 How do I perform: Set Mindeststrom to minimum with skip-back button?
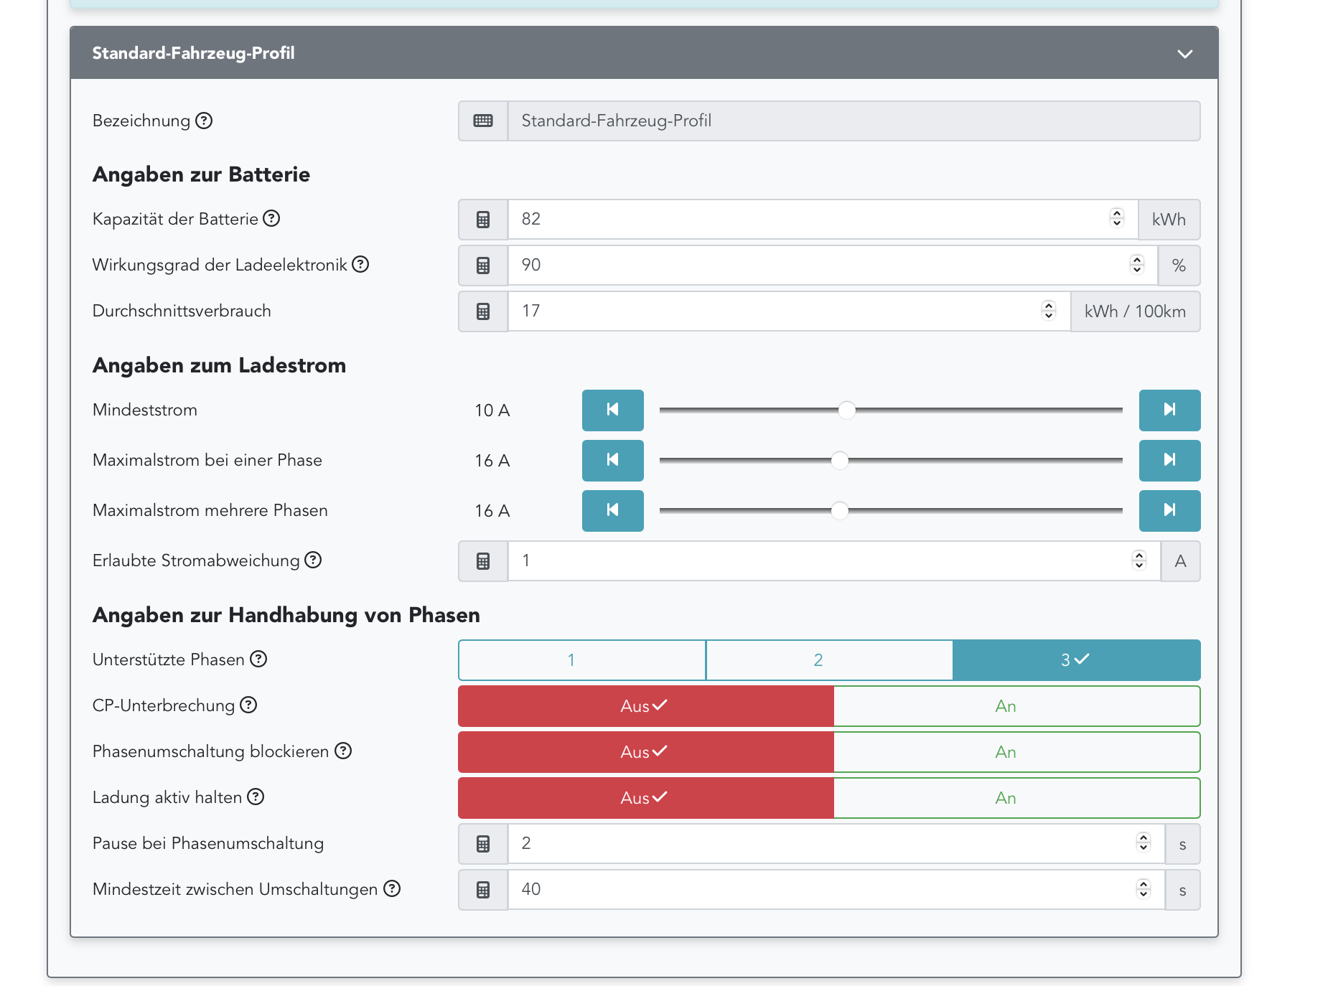point(612,410)
